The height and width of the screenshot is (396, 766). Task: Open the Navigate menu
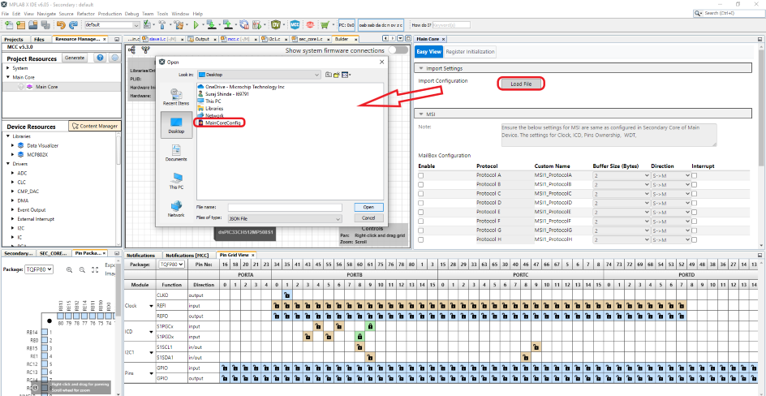(x=46, y=14)
